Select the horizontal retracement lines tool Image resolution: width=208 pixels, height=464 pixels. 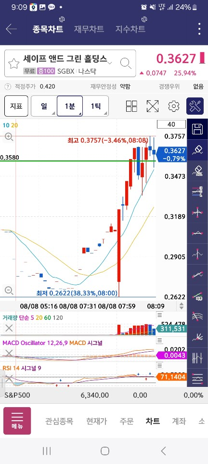(197, 379)
